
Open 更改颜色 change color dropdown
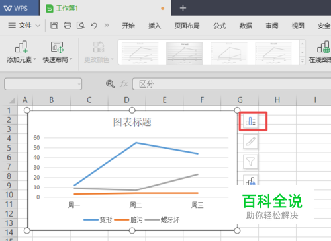tap(99, 52)
